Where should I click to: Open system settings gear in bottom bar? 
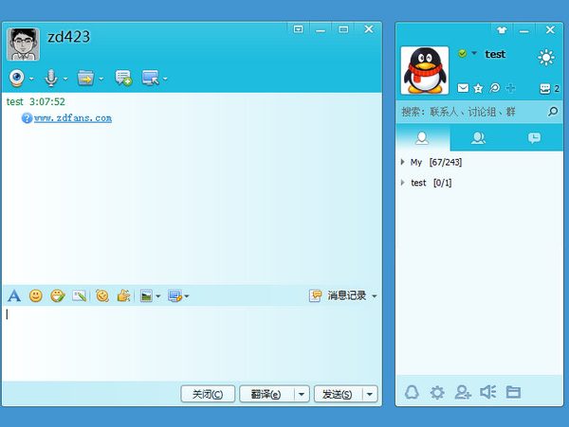[437, 392]
